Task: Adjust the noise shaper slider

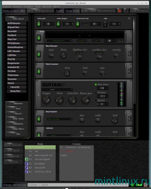Action: [68, 24]
